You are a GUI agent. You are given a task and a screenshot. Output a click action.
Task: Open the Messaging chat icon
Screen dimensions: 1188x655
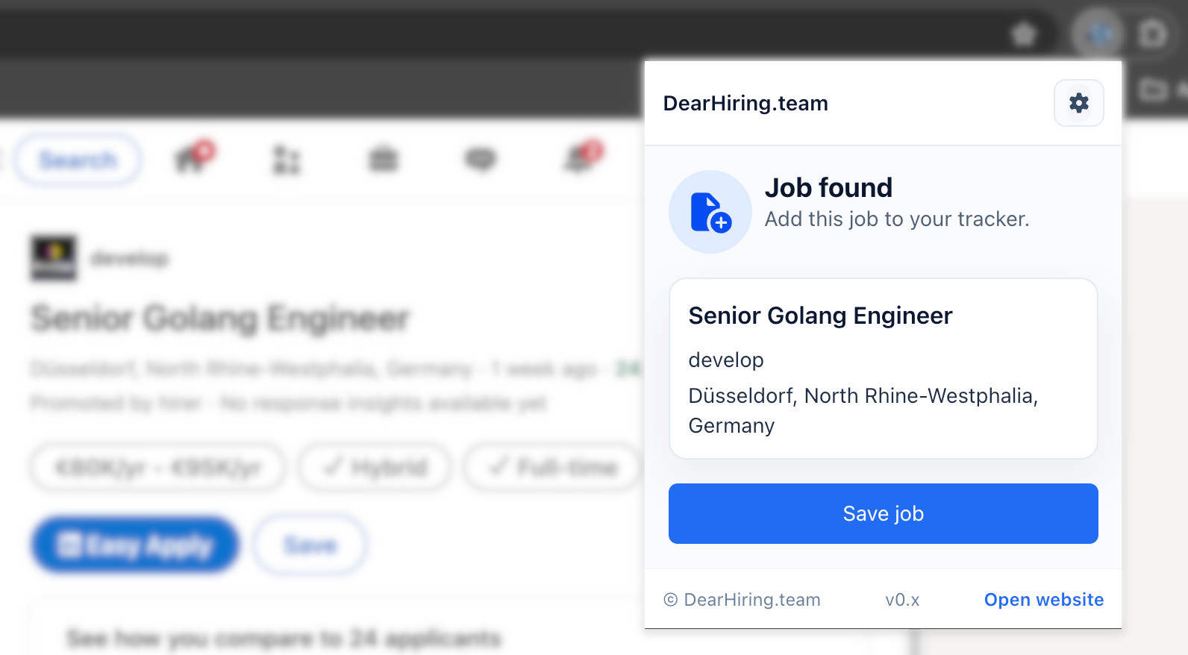pyautogui.click(x=480, y=159)
